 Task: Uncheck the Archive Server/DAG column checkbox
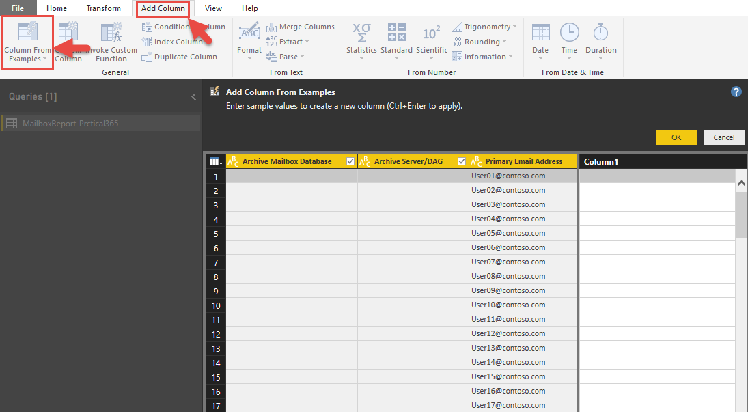[x=461, y=161]
